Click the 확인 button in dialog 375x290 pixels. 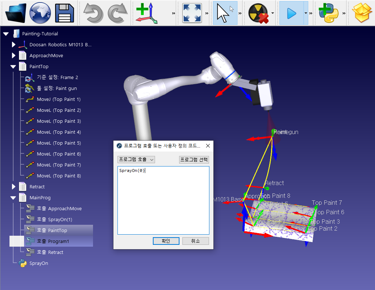pyautogui.click(x=166, y=241)
